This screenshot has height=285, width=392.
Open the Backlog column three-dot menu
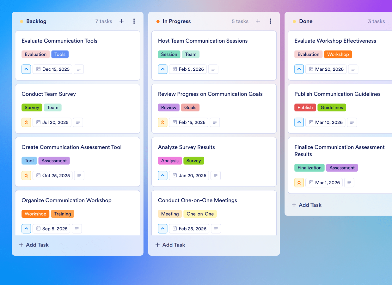point(134,21)
